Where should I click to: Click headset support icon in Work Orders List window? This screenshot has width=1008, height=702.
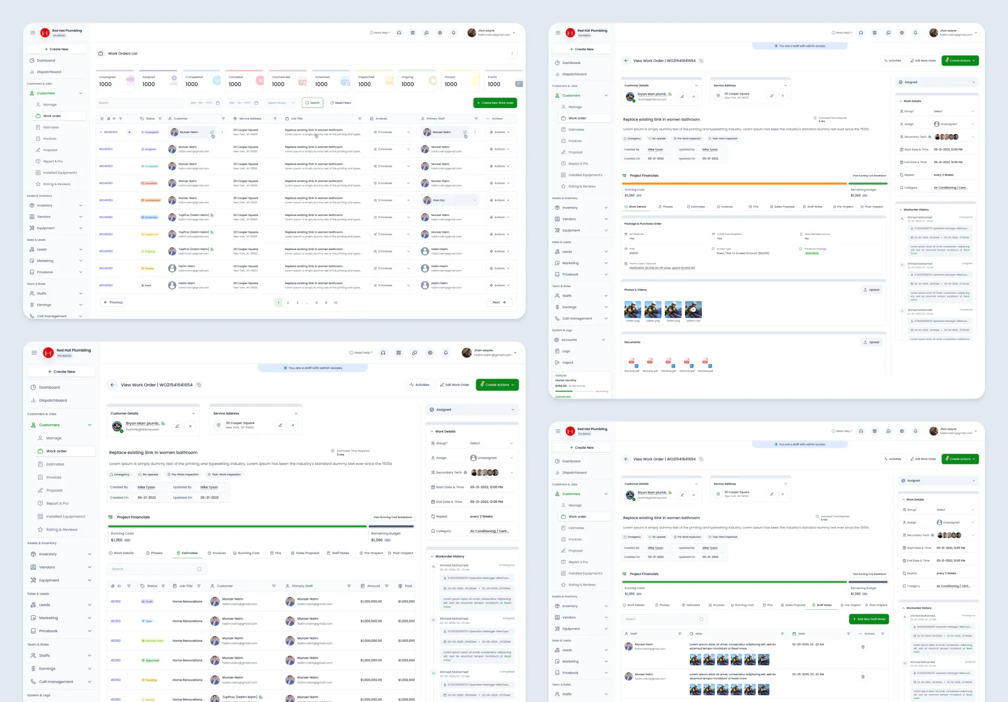(x=399, y=33)
